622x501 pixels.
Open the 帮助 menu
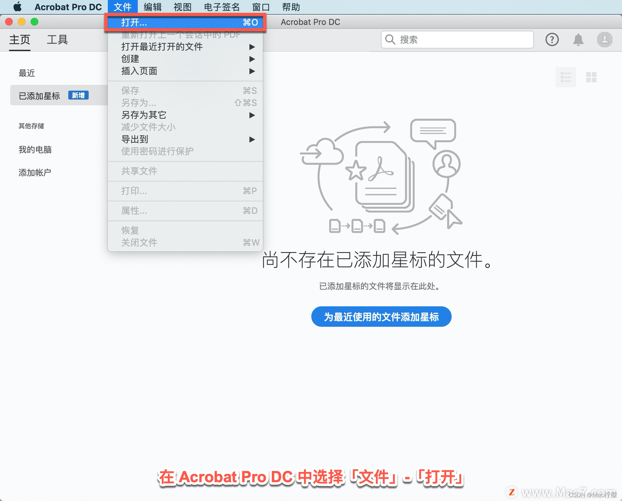[x=291, y=7]
